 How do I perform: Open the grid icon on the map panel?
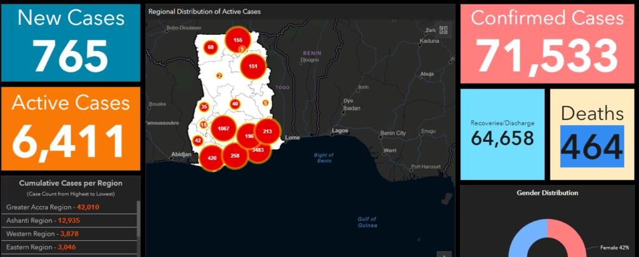[x=444, y=29]
